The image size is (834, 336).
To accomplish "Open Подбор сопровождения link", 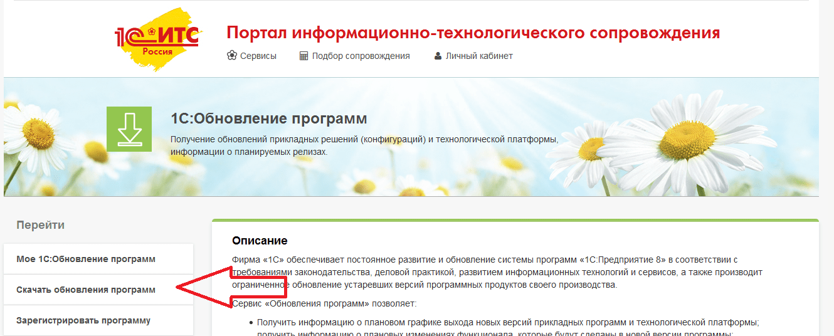I will coord(361,56).
